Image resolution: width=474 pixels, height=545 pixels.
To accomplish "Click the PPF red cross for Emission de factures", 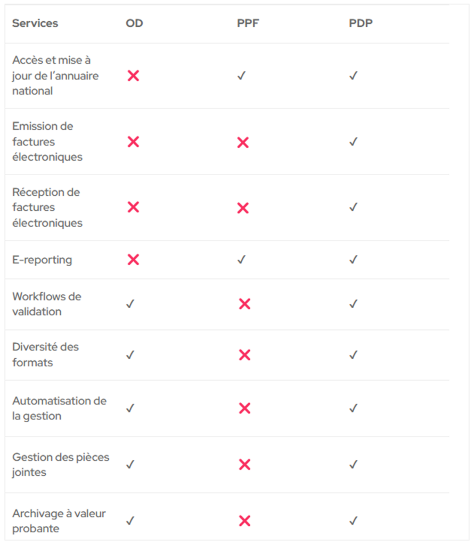I will point(243,142).
